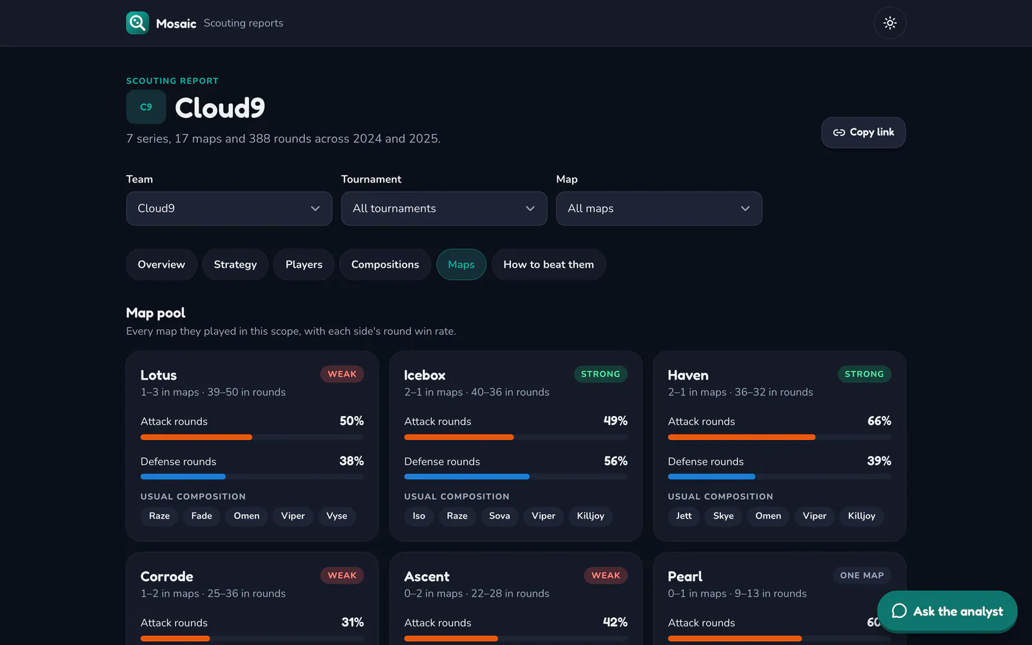Click Lotus attack rounds progress bar

pyautogui.click(x=252, y=437)
